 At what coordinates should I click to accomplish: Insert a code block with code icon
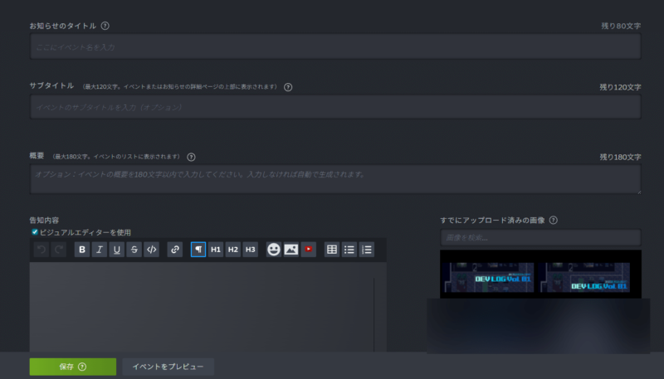click(151, 250)
